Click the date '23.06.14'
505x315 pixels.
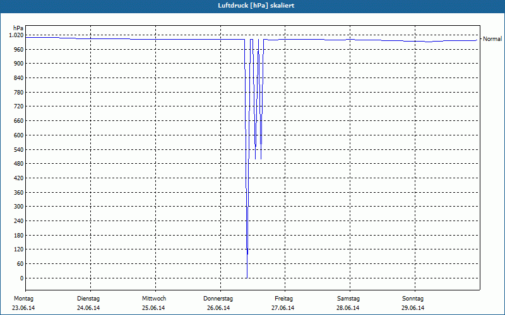(23, 308)
